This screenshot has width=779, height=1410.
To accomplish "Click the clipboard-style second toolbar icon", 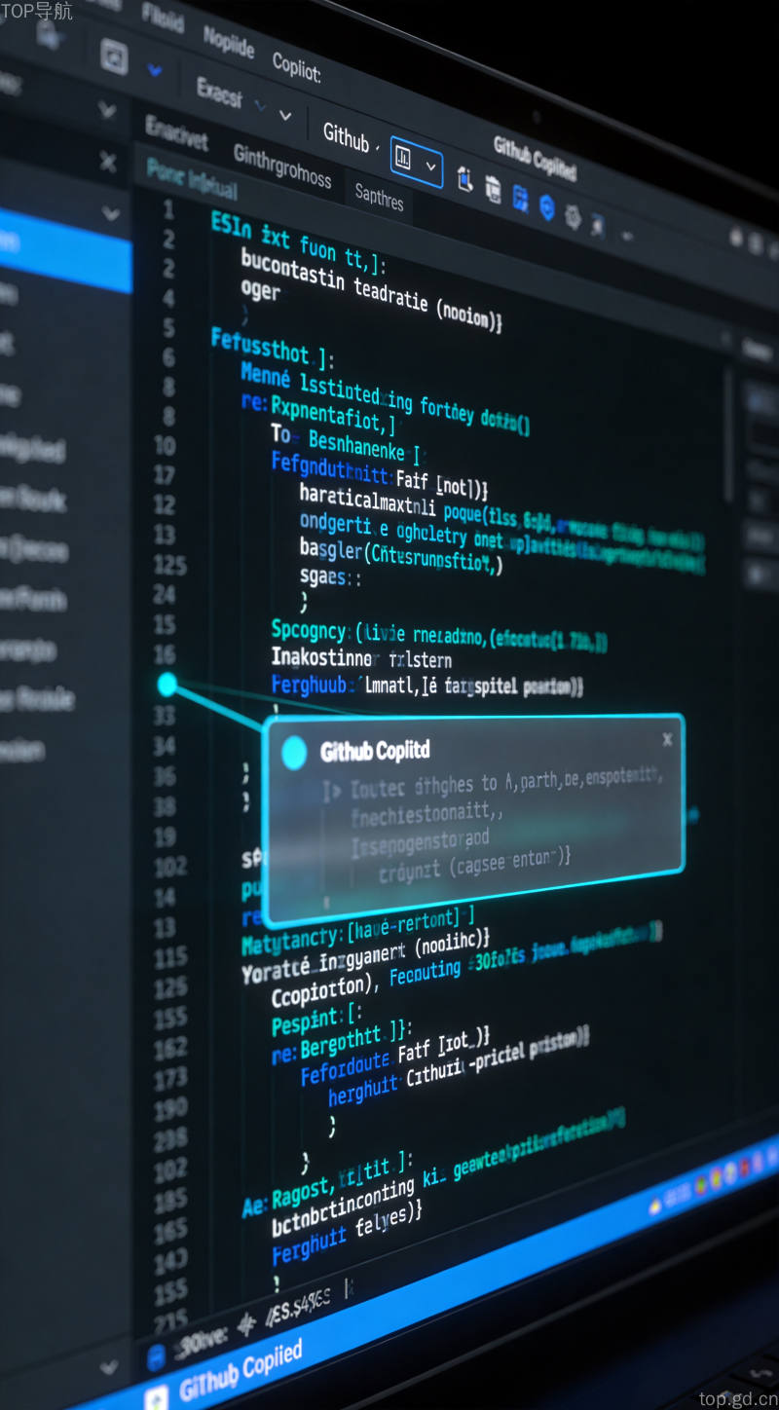I will (493, 189).
